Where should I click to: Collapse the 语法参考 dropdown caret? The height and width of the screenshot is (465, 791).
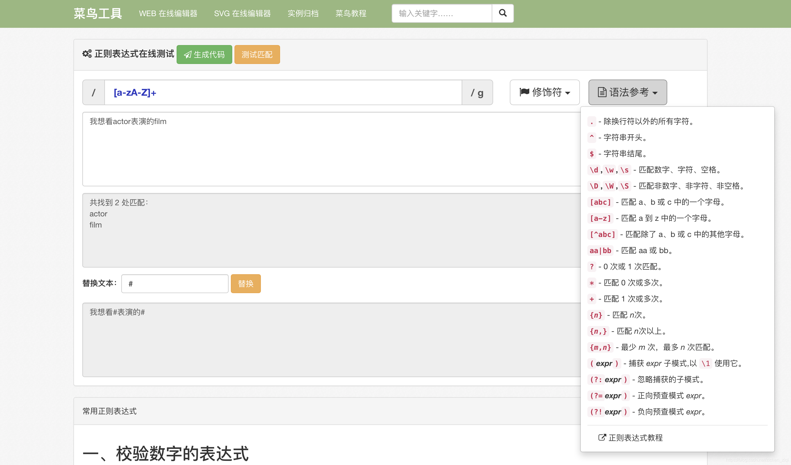655,93
